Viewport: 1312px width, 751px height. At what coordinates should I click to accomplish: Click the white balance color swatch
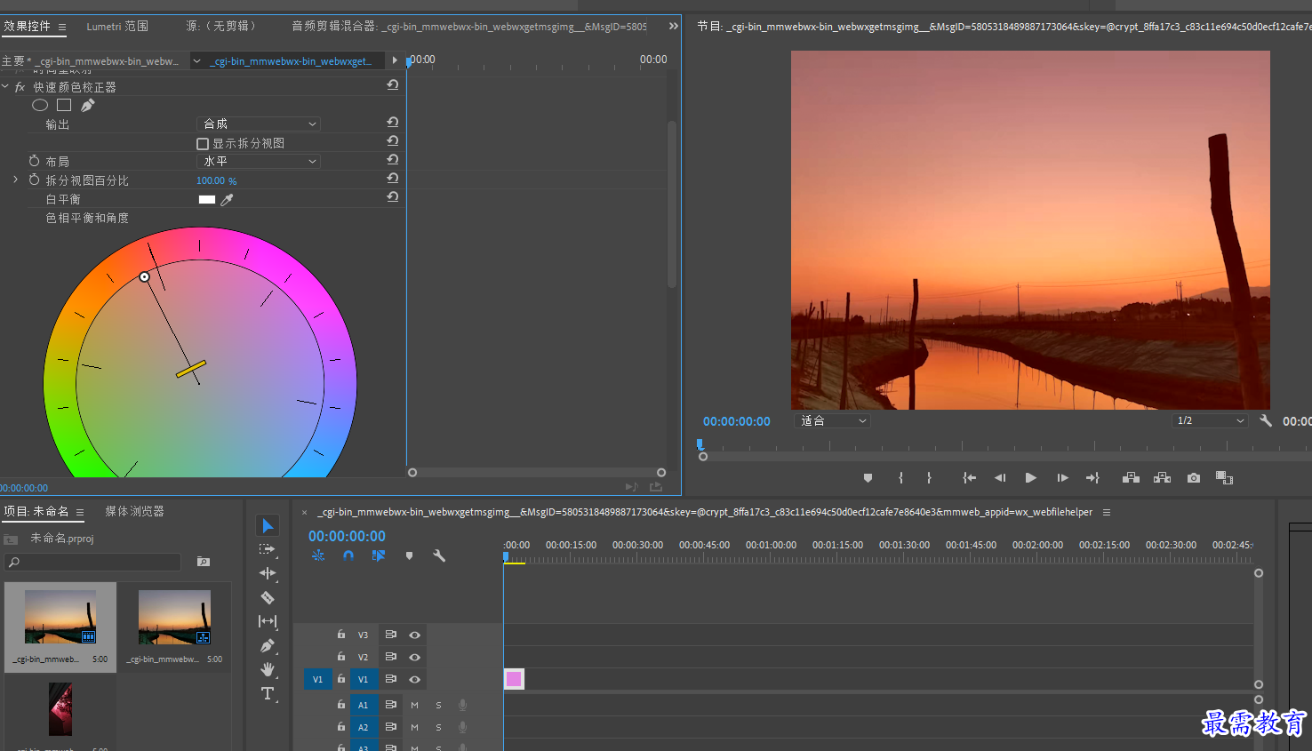click(207, 200)
